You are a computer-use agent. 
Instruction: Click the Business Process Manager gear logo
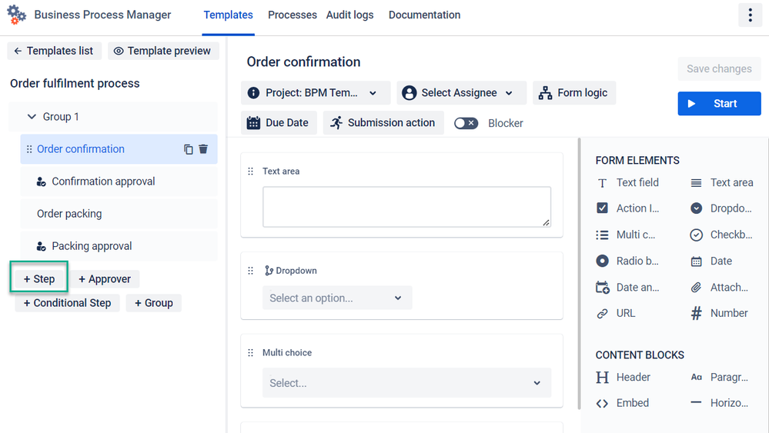coord(16,15)
